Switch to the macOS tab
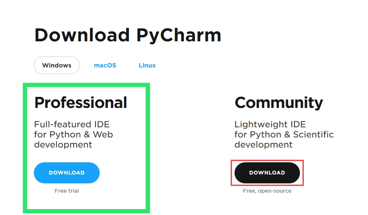Viewport: 368px width, 215px height. (105, 65)
